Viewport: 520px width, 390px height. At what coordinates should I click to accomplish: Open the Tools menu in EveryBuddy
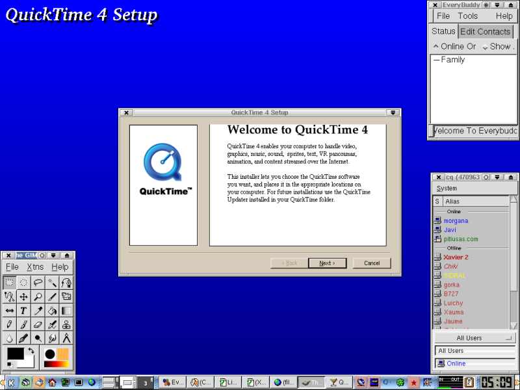(x=467, y=16)
